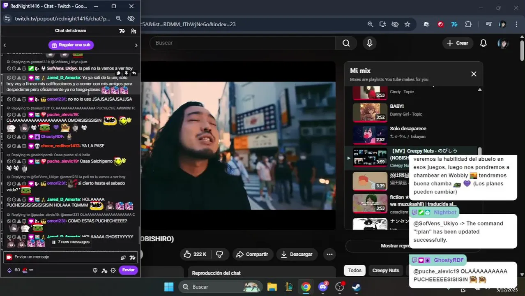
Task: Open the chat community users list
Action: point(134,31)
